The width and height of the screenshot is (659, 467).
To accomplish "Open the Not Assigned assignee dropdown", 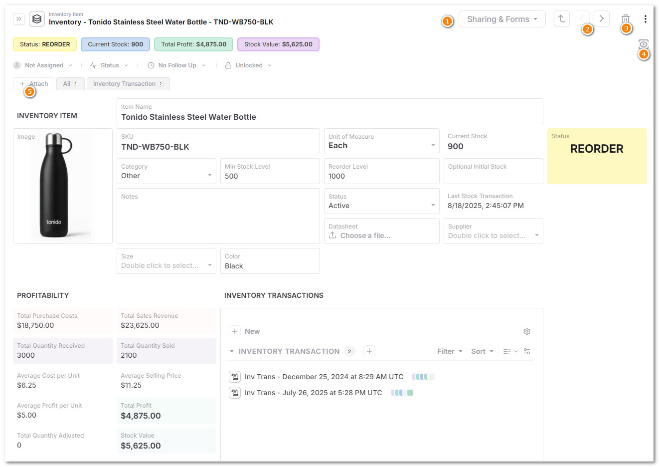I will [43, 65].
